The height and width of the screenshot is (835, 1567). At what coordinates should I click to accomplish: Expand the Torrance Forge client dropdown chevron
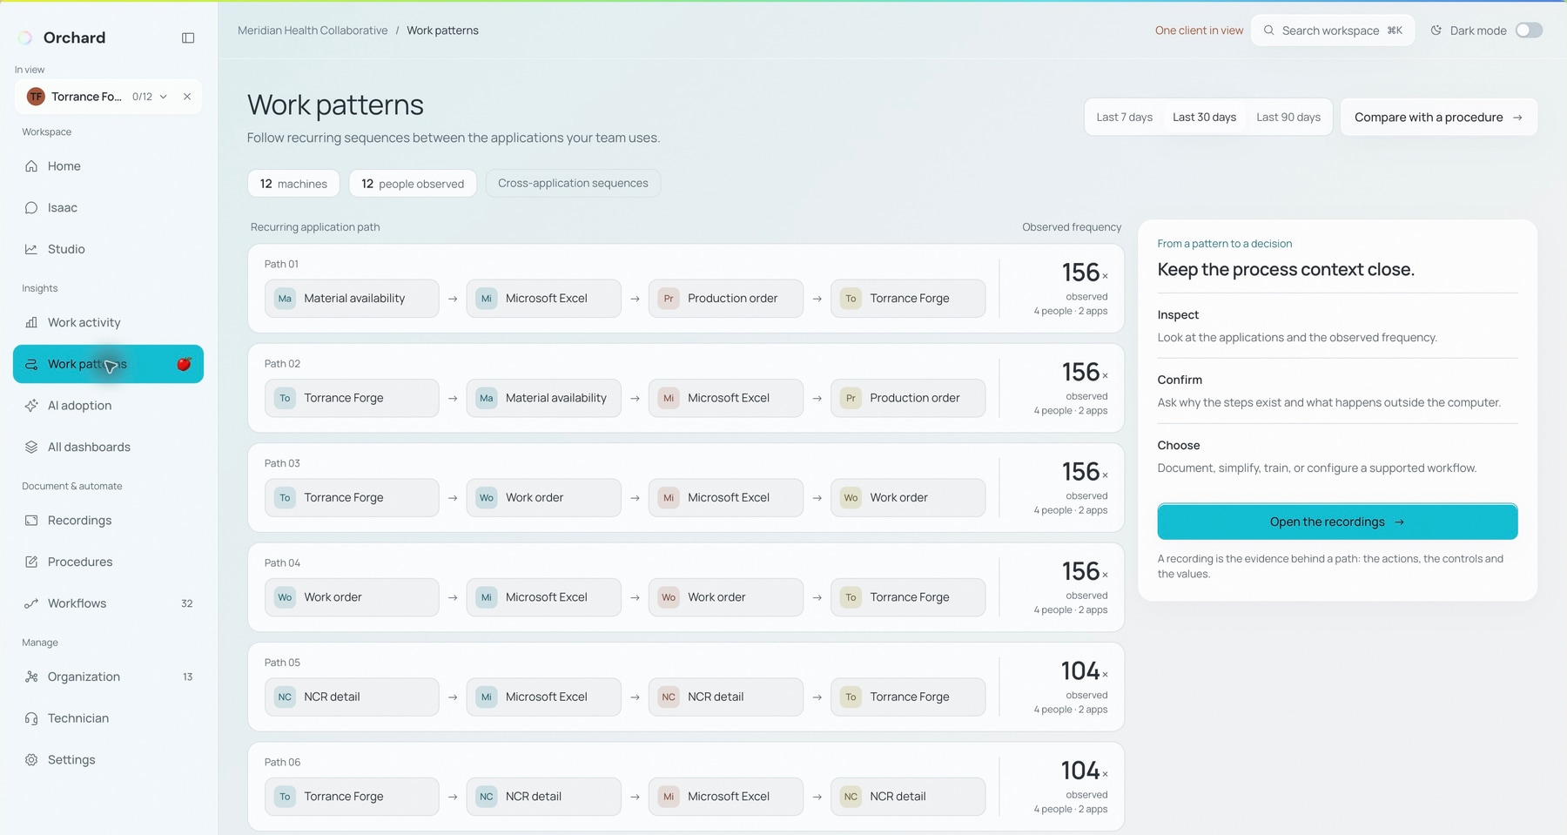pos(163,97)
